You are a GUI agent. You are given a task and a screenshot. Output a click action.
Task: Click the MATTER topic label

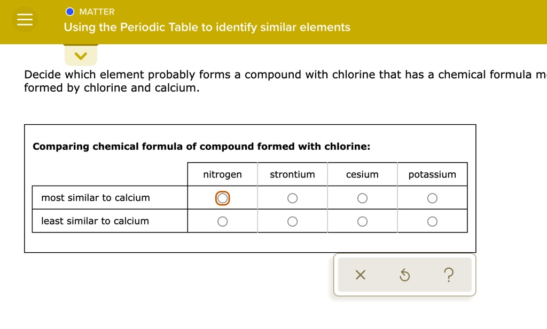97,12
